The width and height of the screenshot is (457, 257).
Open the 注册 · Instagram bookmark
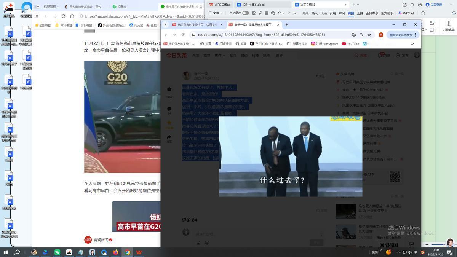pos(324,44)
